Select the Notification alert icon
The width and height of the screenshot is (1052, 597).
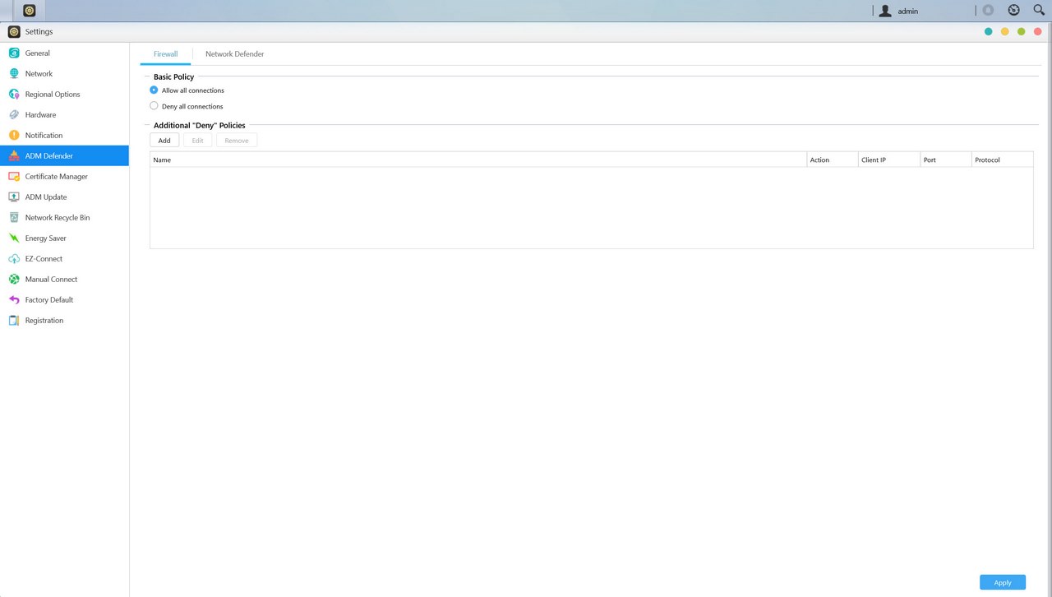14,135
